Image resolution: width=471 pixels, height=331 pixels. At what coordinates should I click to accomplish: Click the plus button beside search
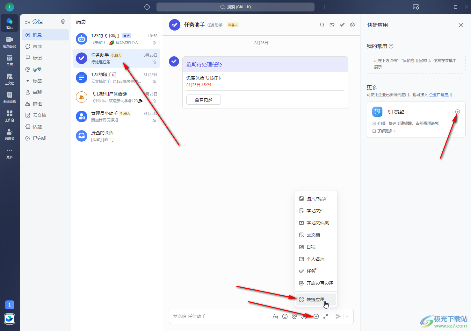324,7
